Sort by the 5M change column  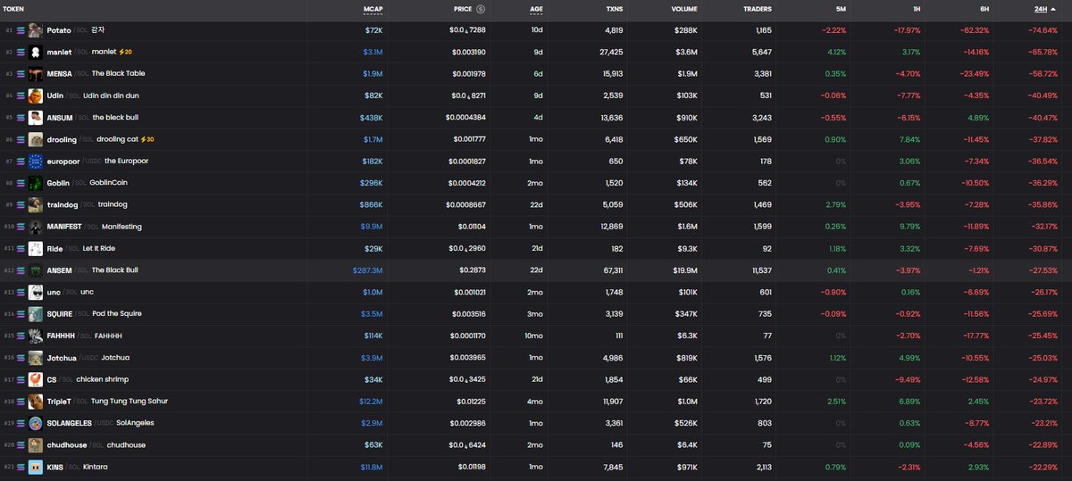[x=839, y=9]
